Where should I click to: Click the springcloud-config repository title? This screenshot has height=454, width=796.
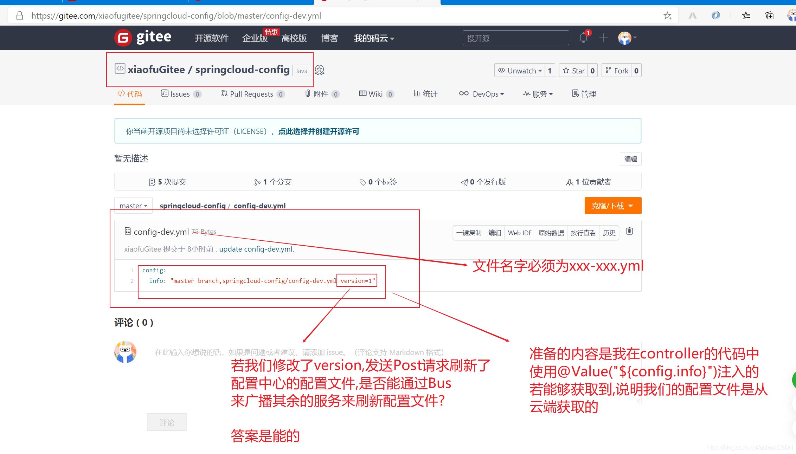tap(242, 70)
